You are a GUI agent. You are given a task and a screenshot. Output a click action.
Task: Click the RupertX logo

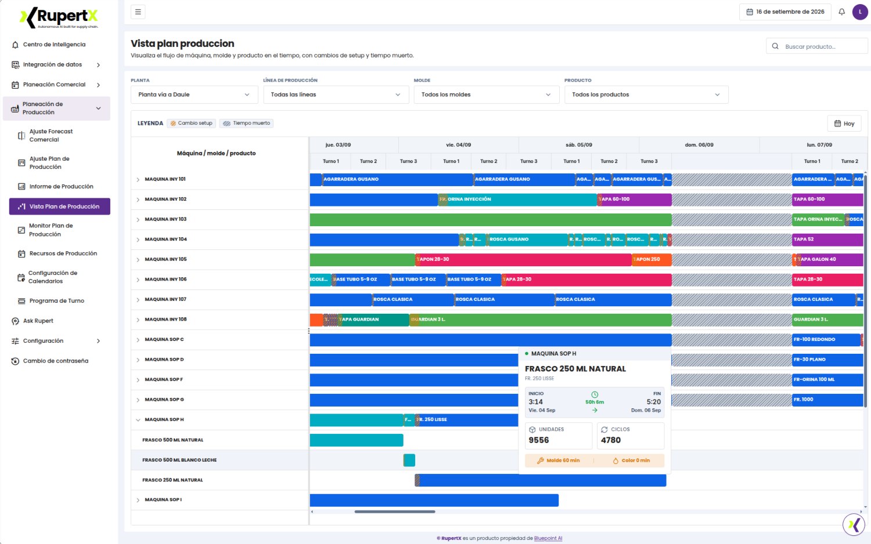tap(59, 17)
